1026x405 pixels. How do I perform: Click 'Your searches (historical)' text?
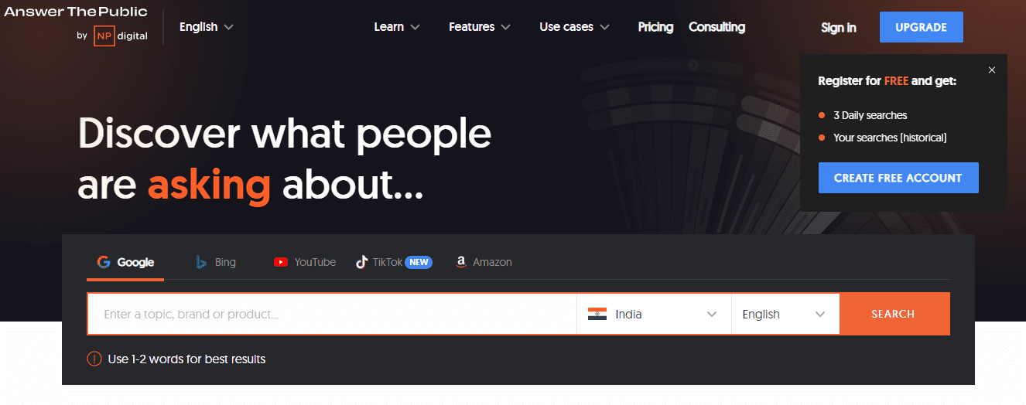(890, 138)
